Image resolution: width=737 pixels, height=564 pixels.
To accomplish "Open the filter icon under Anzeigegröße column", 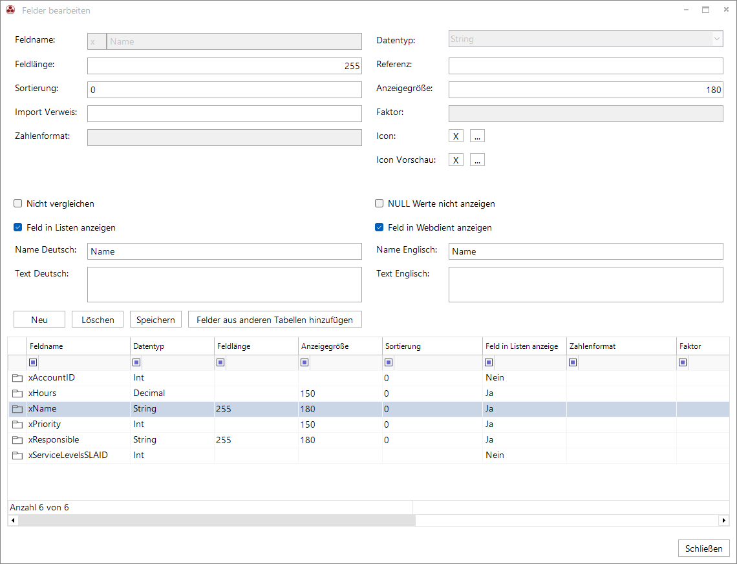I will [x=304, y=362].
